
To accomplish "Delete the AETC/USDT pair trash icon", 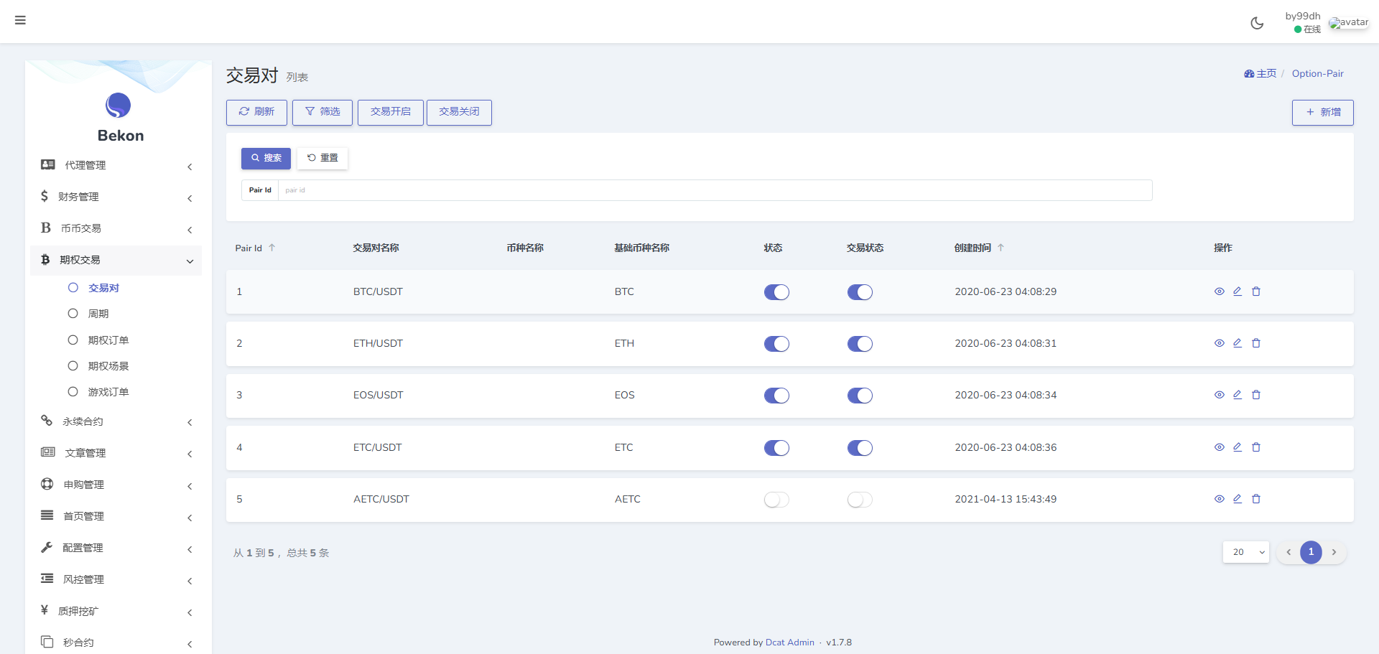I will pos(1256,499).
